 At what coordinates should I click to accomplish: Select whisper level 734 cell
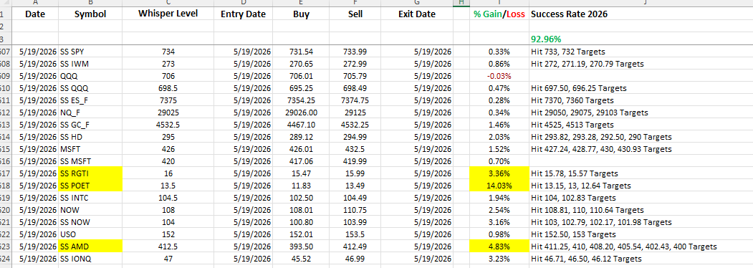click(168, 52)
